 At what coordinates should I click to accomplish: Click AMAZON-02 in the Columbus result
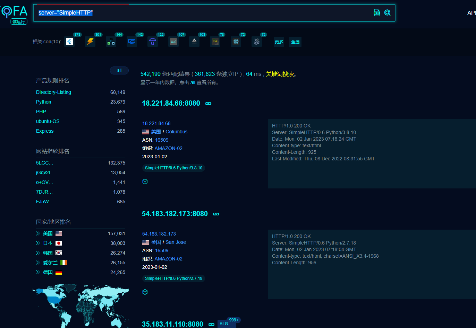coord(169,148)
